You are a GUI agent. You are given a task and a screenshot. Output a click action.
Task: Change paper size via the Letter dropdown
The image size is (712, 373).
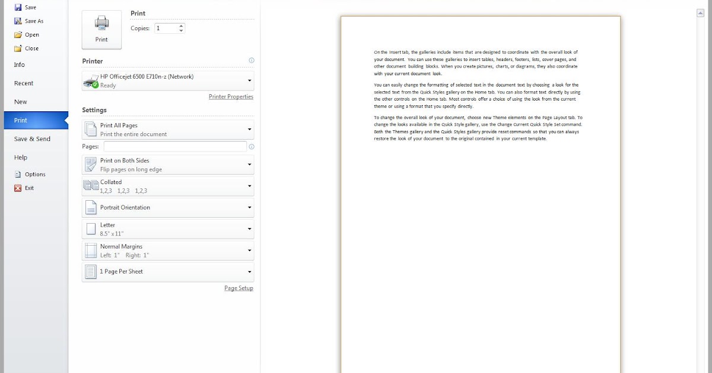pos(248,229)
